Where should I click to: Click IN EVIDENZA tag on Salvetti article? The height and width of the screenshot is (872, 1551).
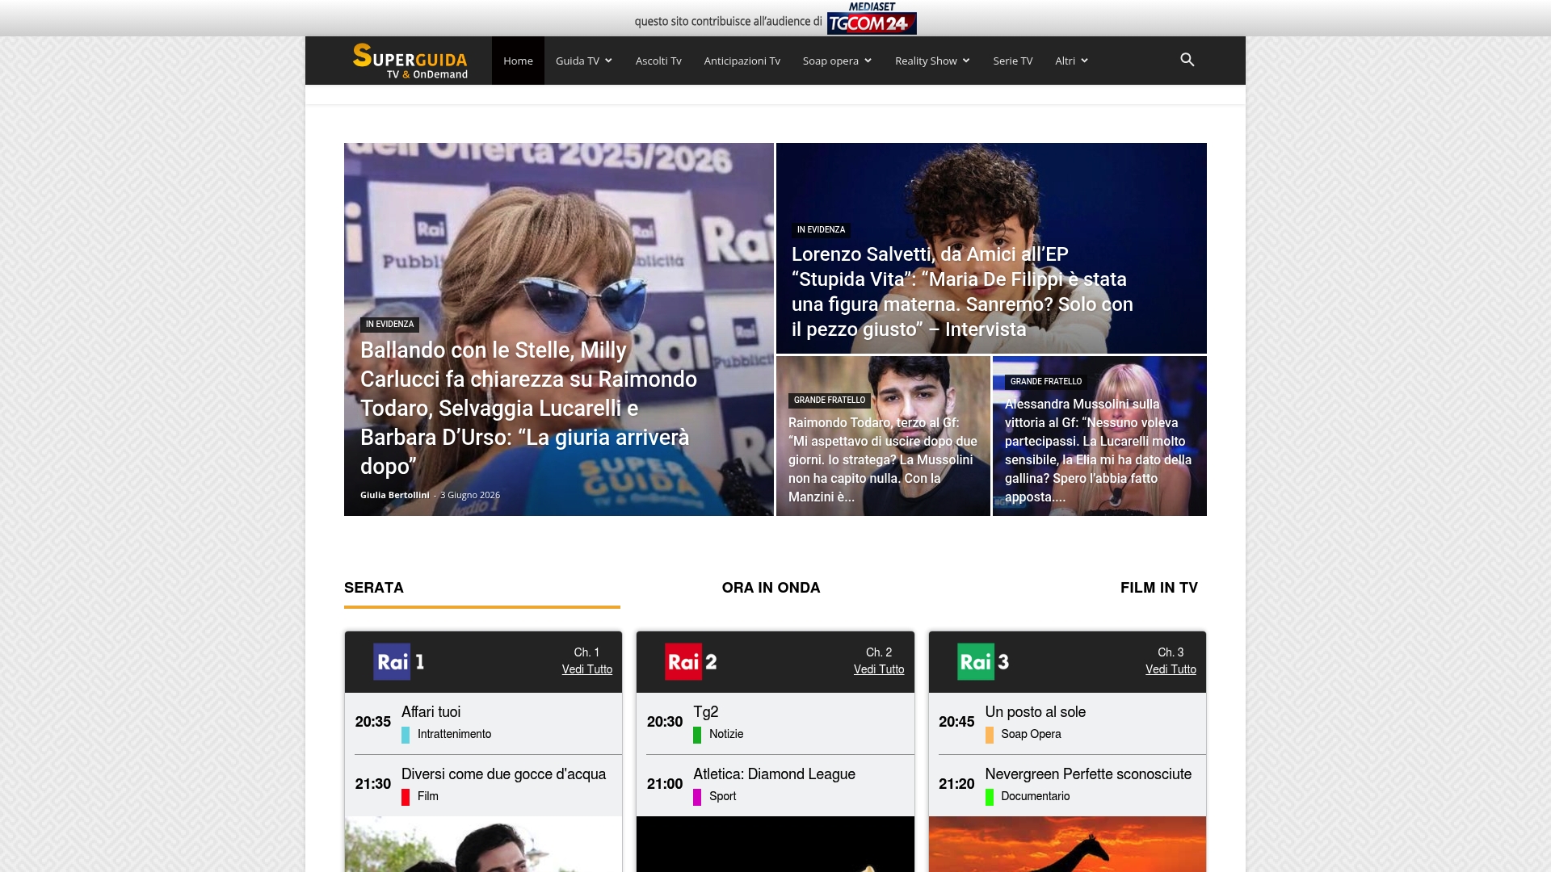821,230
